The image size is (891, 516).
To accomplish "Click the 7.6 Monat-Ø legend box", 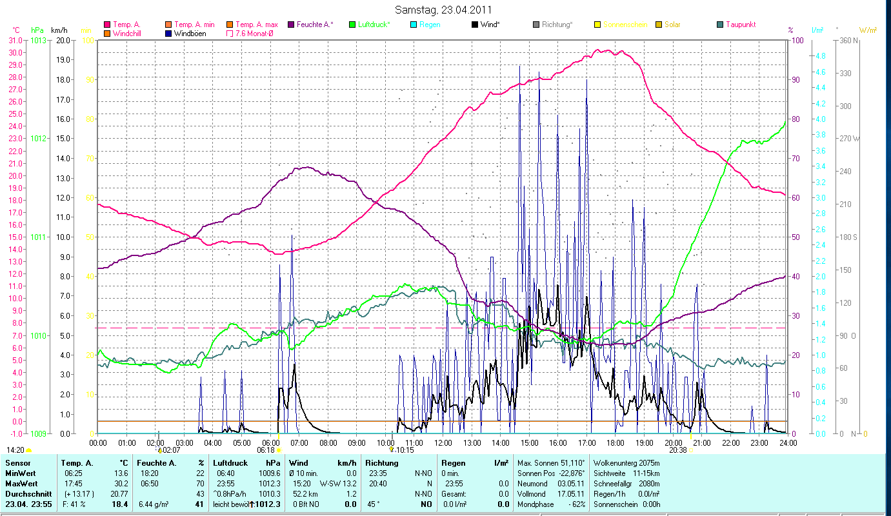I will click(230, 33).
